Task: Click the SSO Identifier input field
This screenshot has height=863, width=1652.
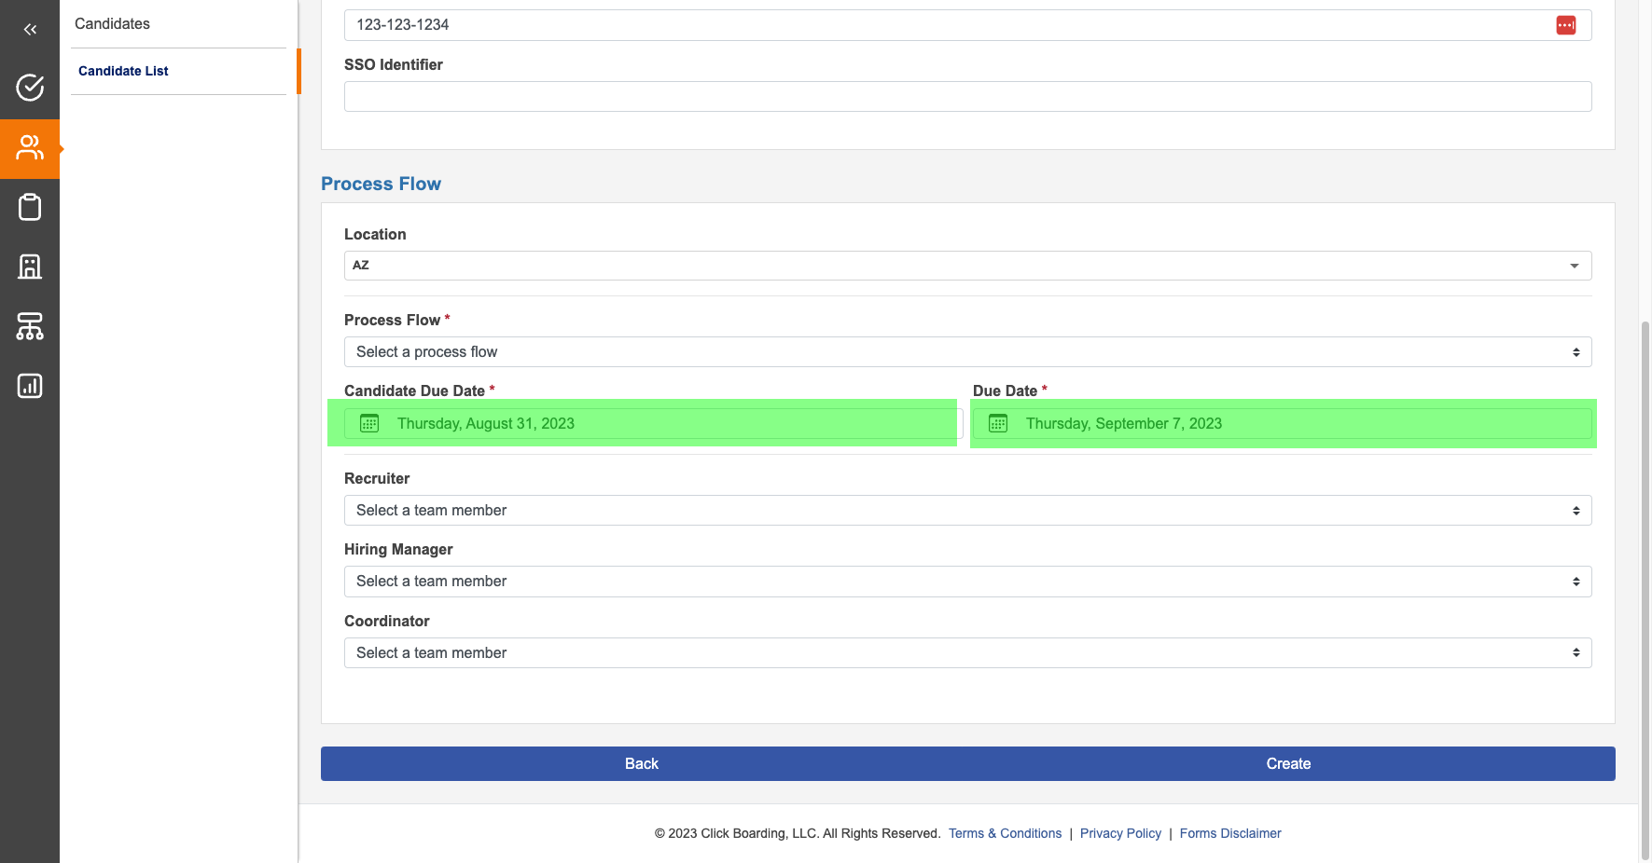Action: tap(967, 97)
